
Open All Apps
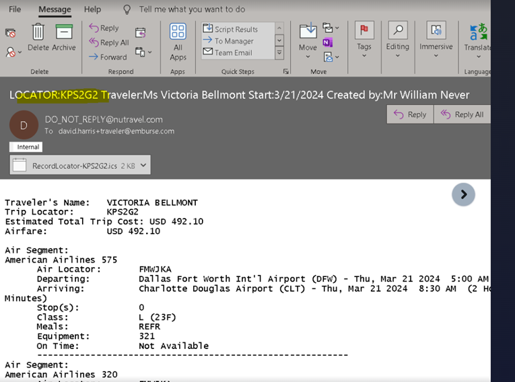coord(178,42)
